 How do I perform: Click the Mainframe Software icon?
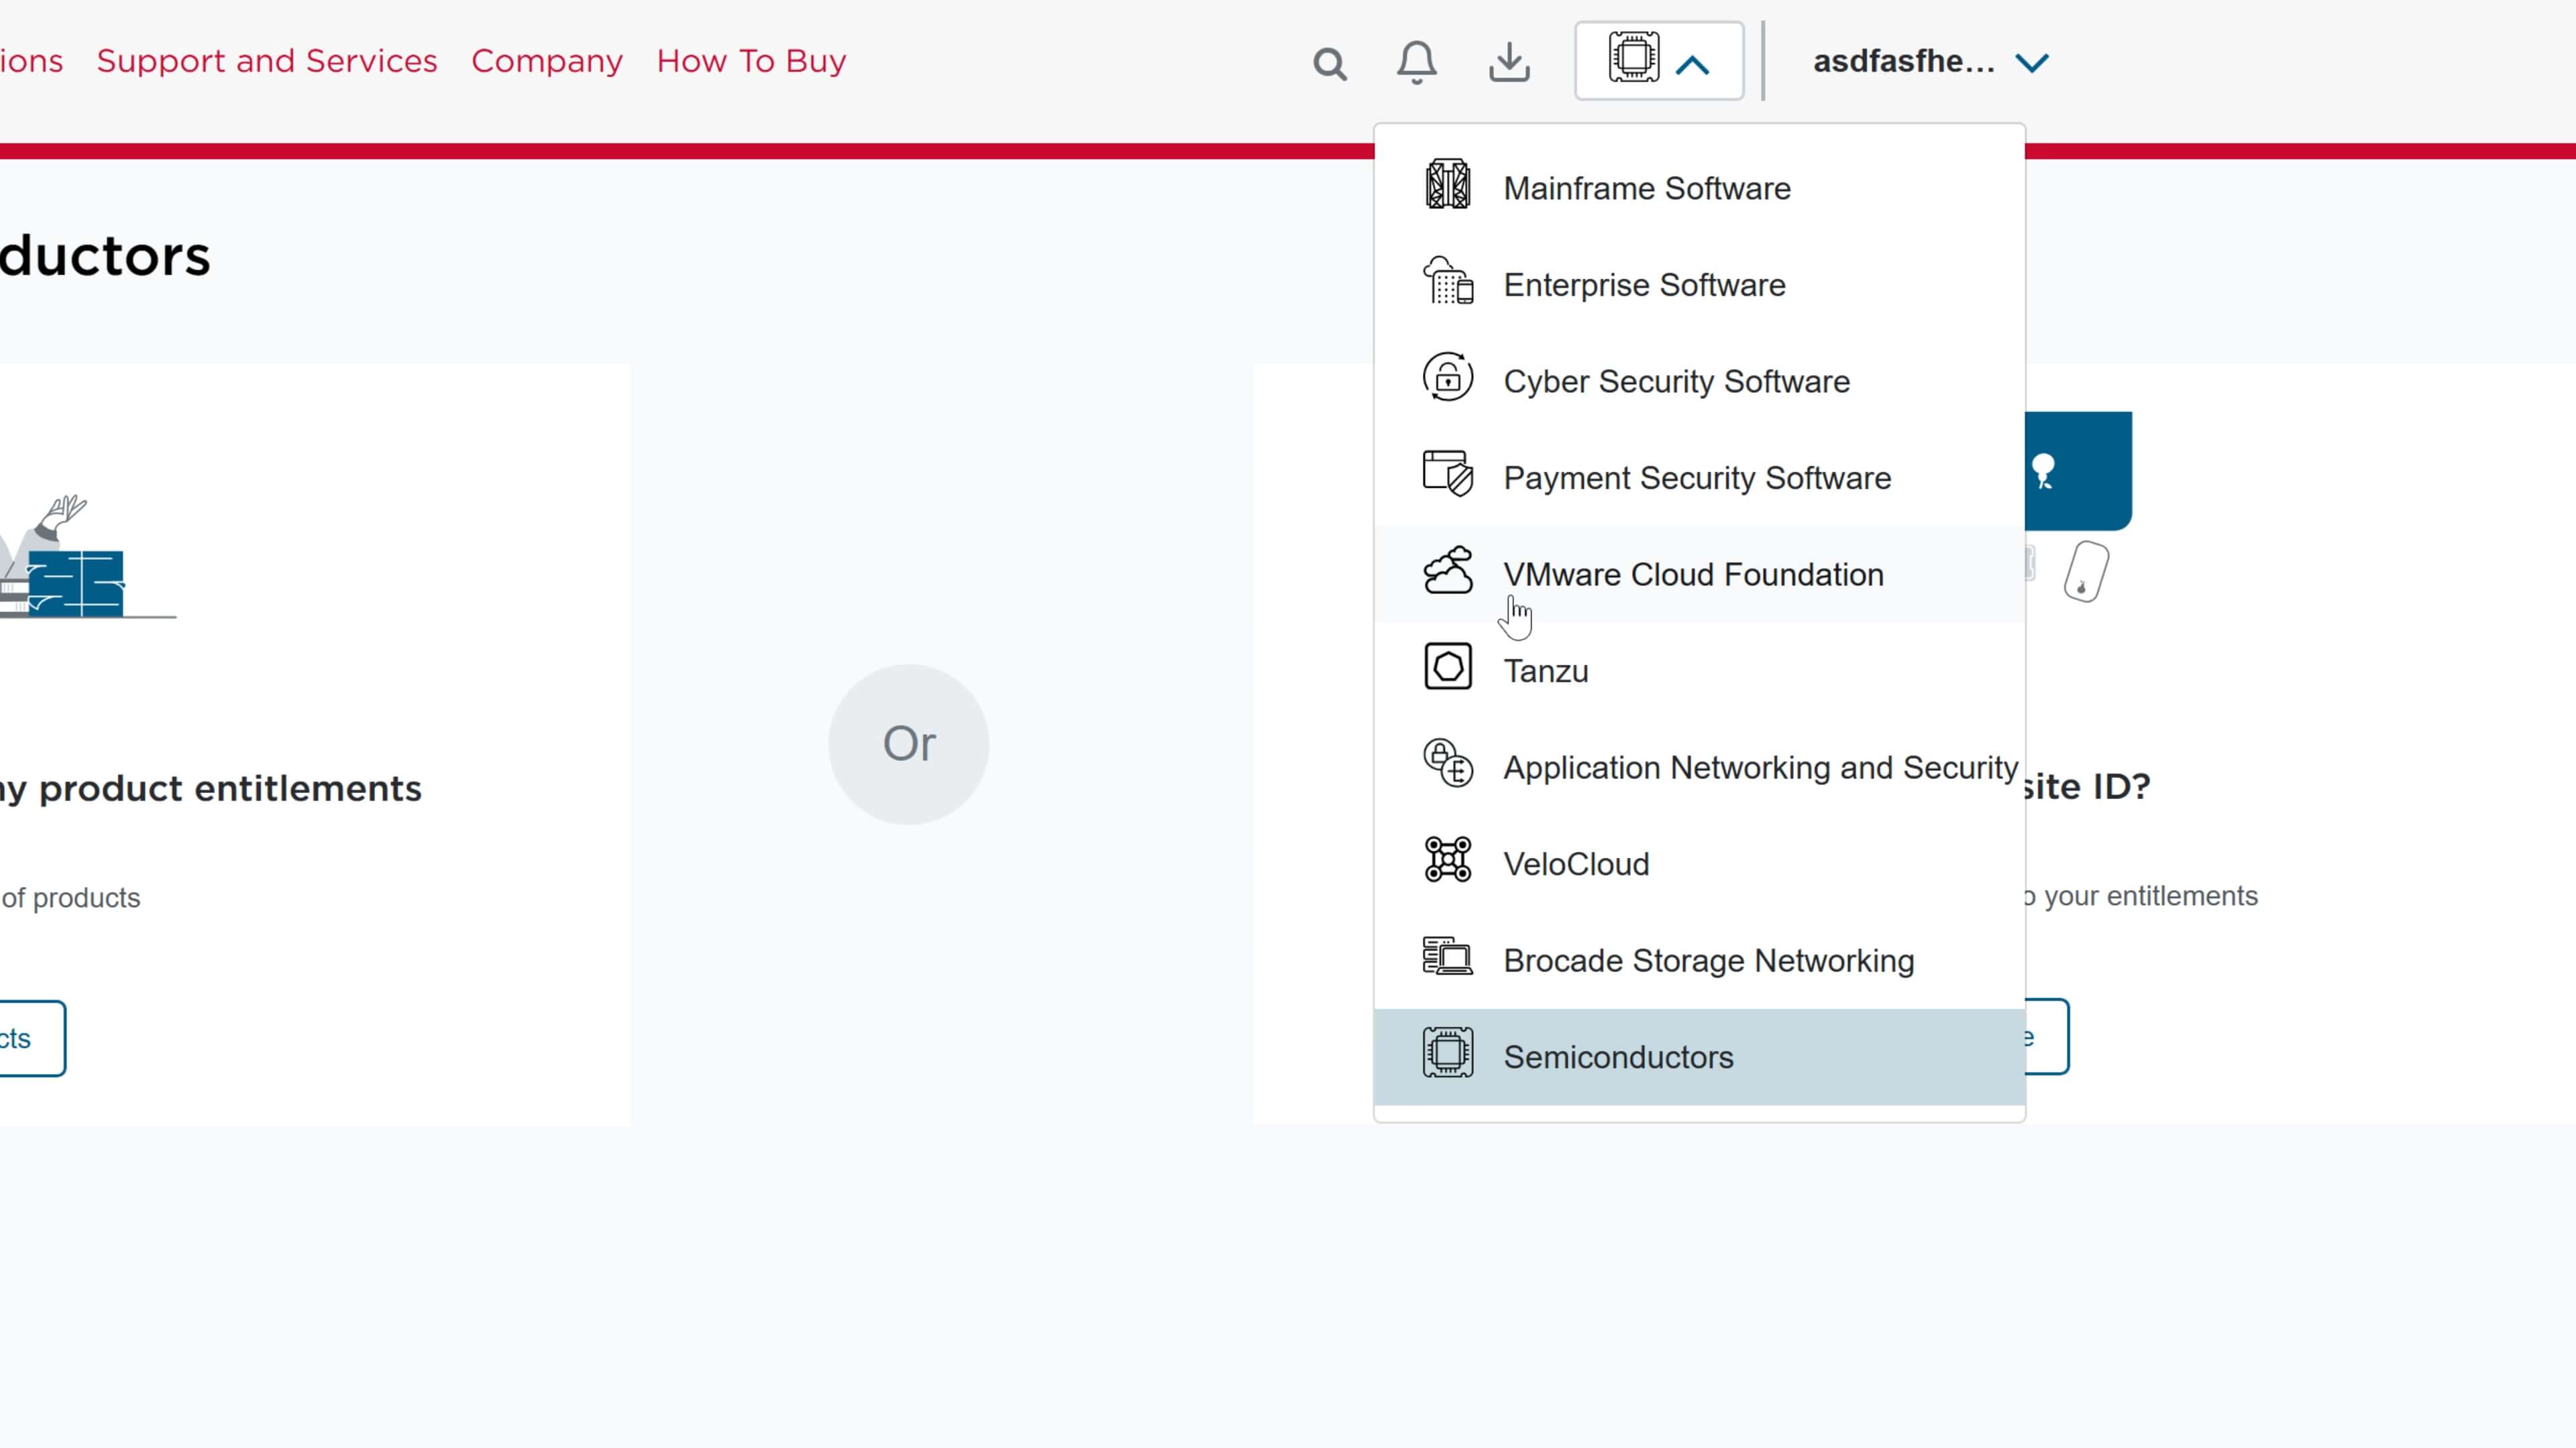[x=1447, y=184]
